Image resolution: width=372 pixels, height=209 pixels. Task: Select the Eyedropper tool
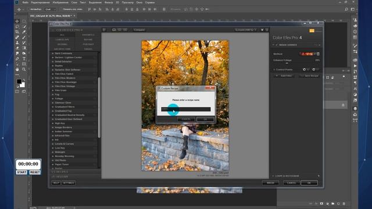point(24,32)
